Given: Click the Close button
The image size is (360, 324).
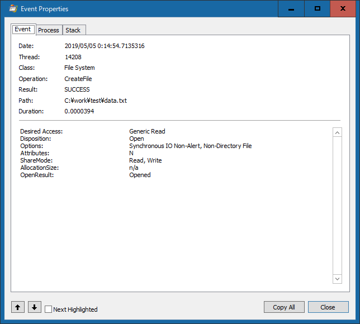Looking at the screenshot, I should (328, 307).
